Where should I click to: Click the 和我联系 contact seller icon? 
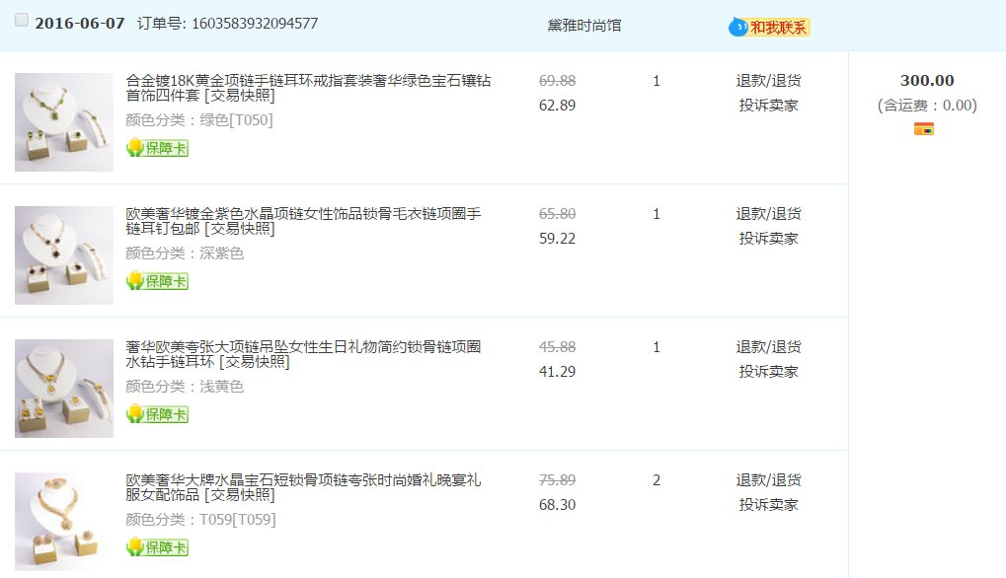[x=769, y=27]
